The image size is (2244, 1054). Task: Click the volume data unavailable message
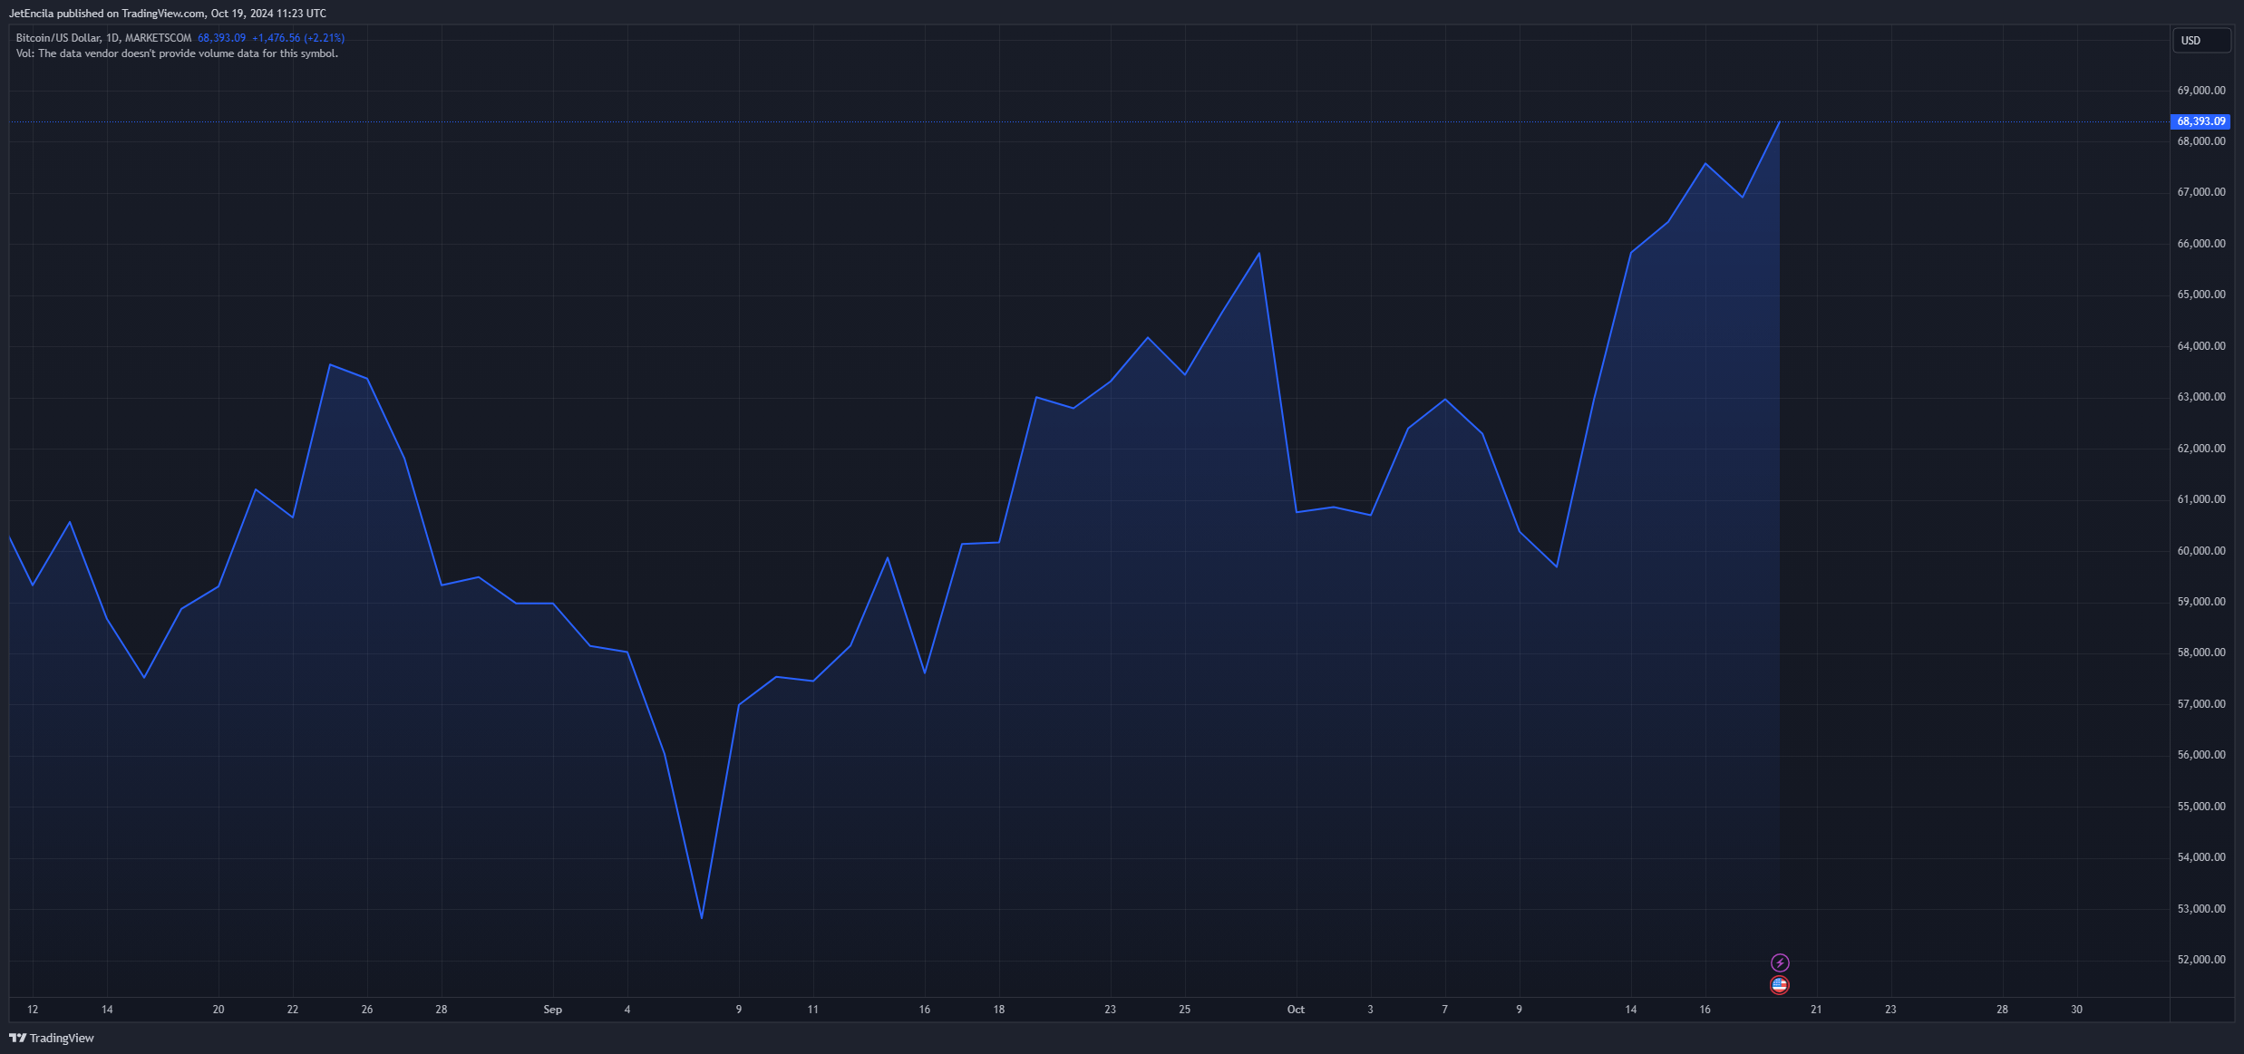pyautogui.click(x=177, y=53)
